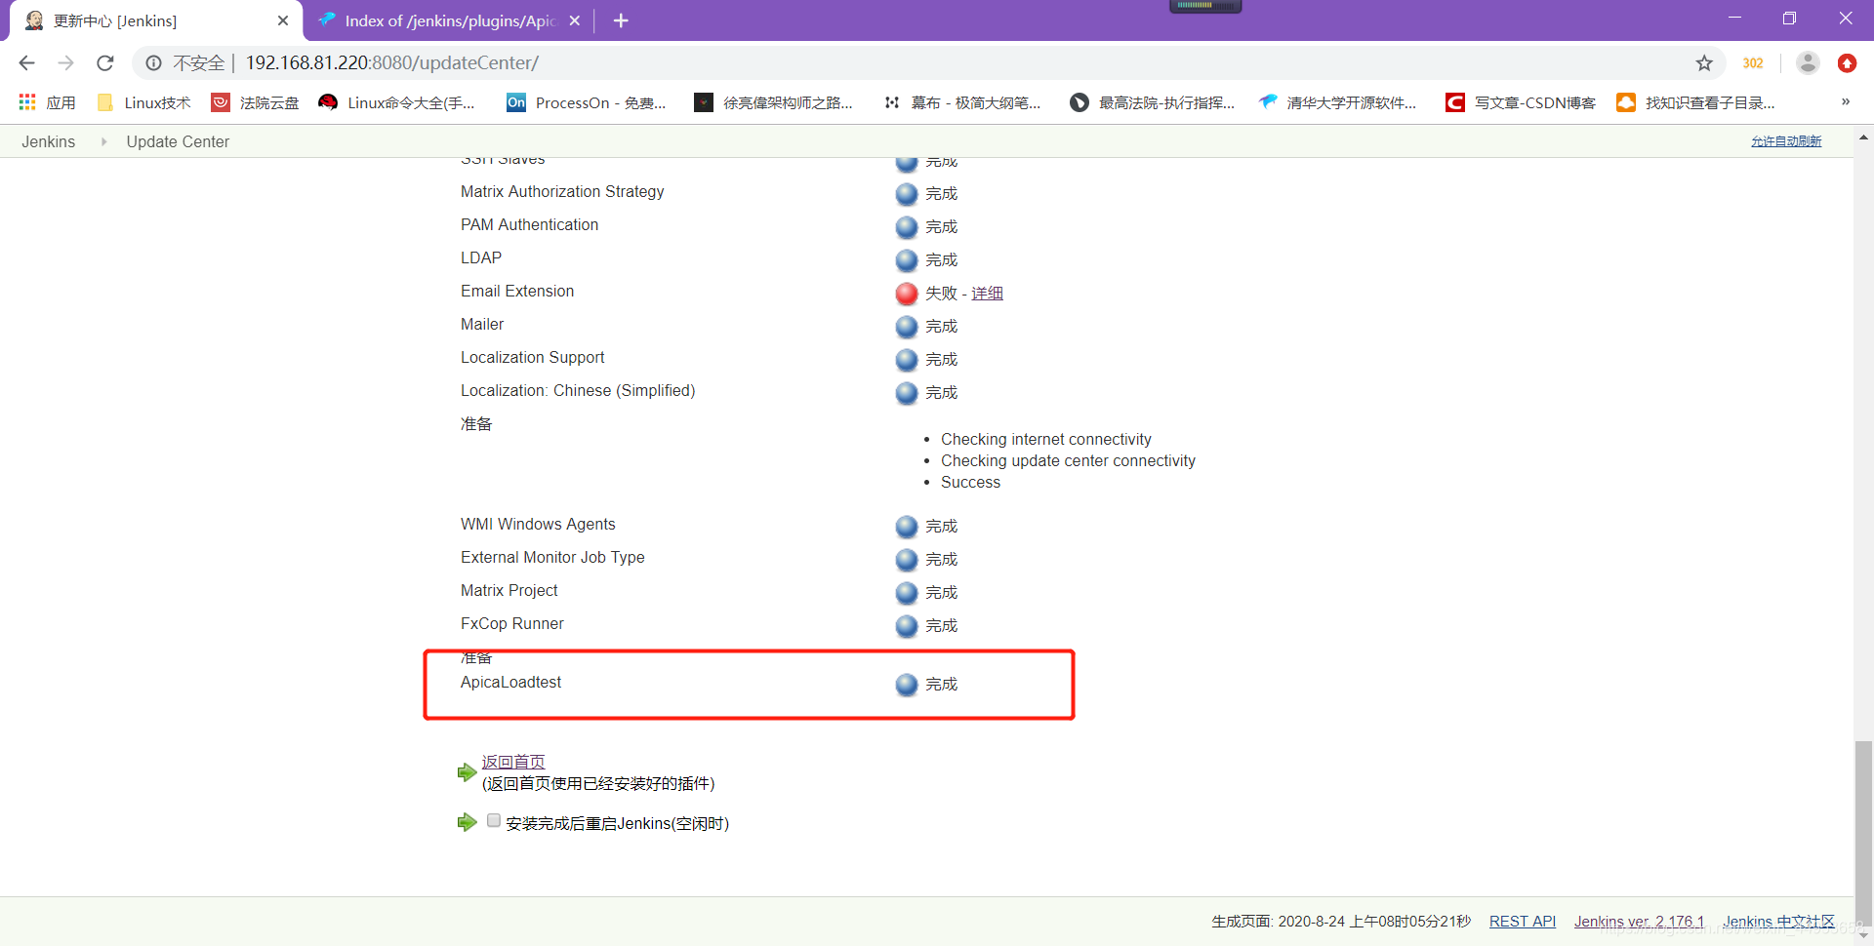
Task: Click the browser forward arrow
Action: (x=65, y=62)
